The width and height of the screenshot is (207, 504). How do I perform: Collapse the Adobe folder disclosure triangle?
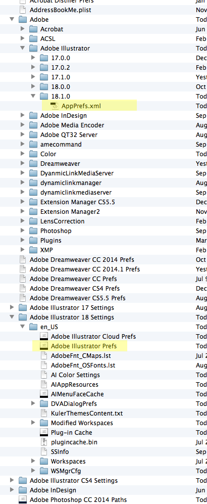[12, 19]
